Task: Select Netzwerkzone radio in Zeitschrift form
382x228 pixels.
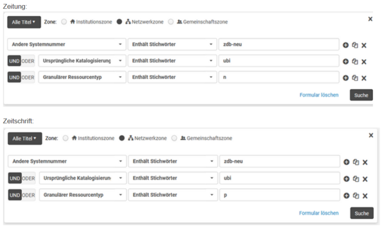Action: [122, 138]
